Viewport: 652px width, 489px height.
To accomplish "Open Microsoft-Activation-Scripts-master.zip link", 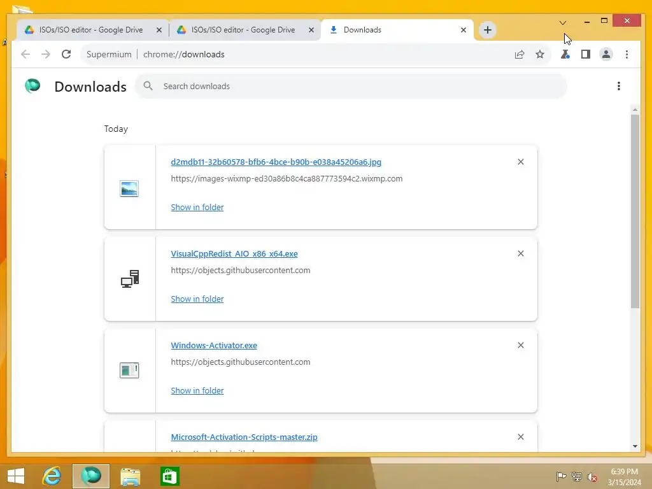I will point(244,437).
